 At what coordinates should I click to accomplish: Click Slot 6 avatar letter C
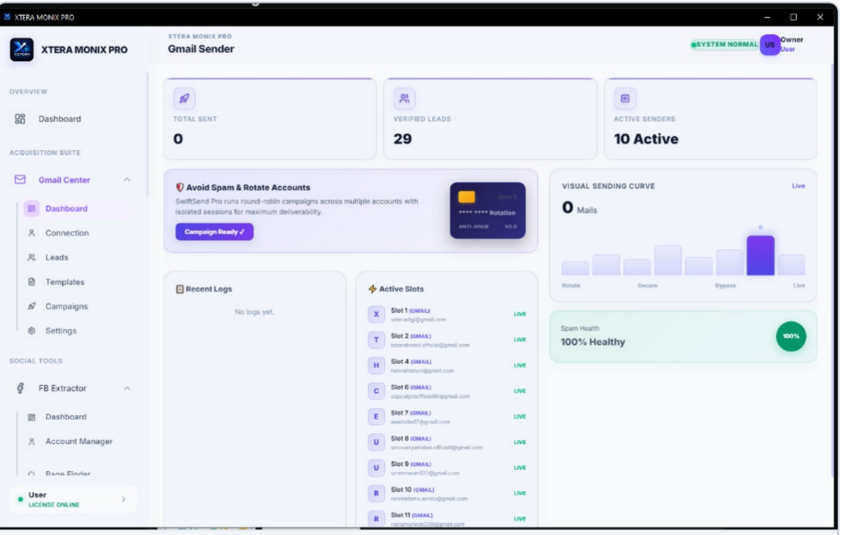[376, 391]
